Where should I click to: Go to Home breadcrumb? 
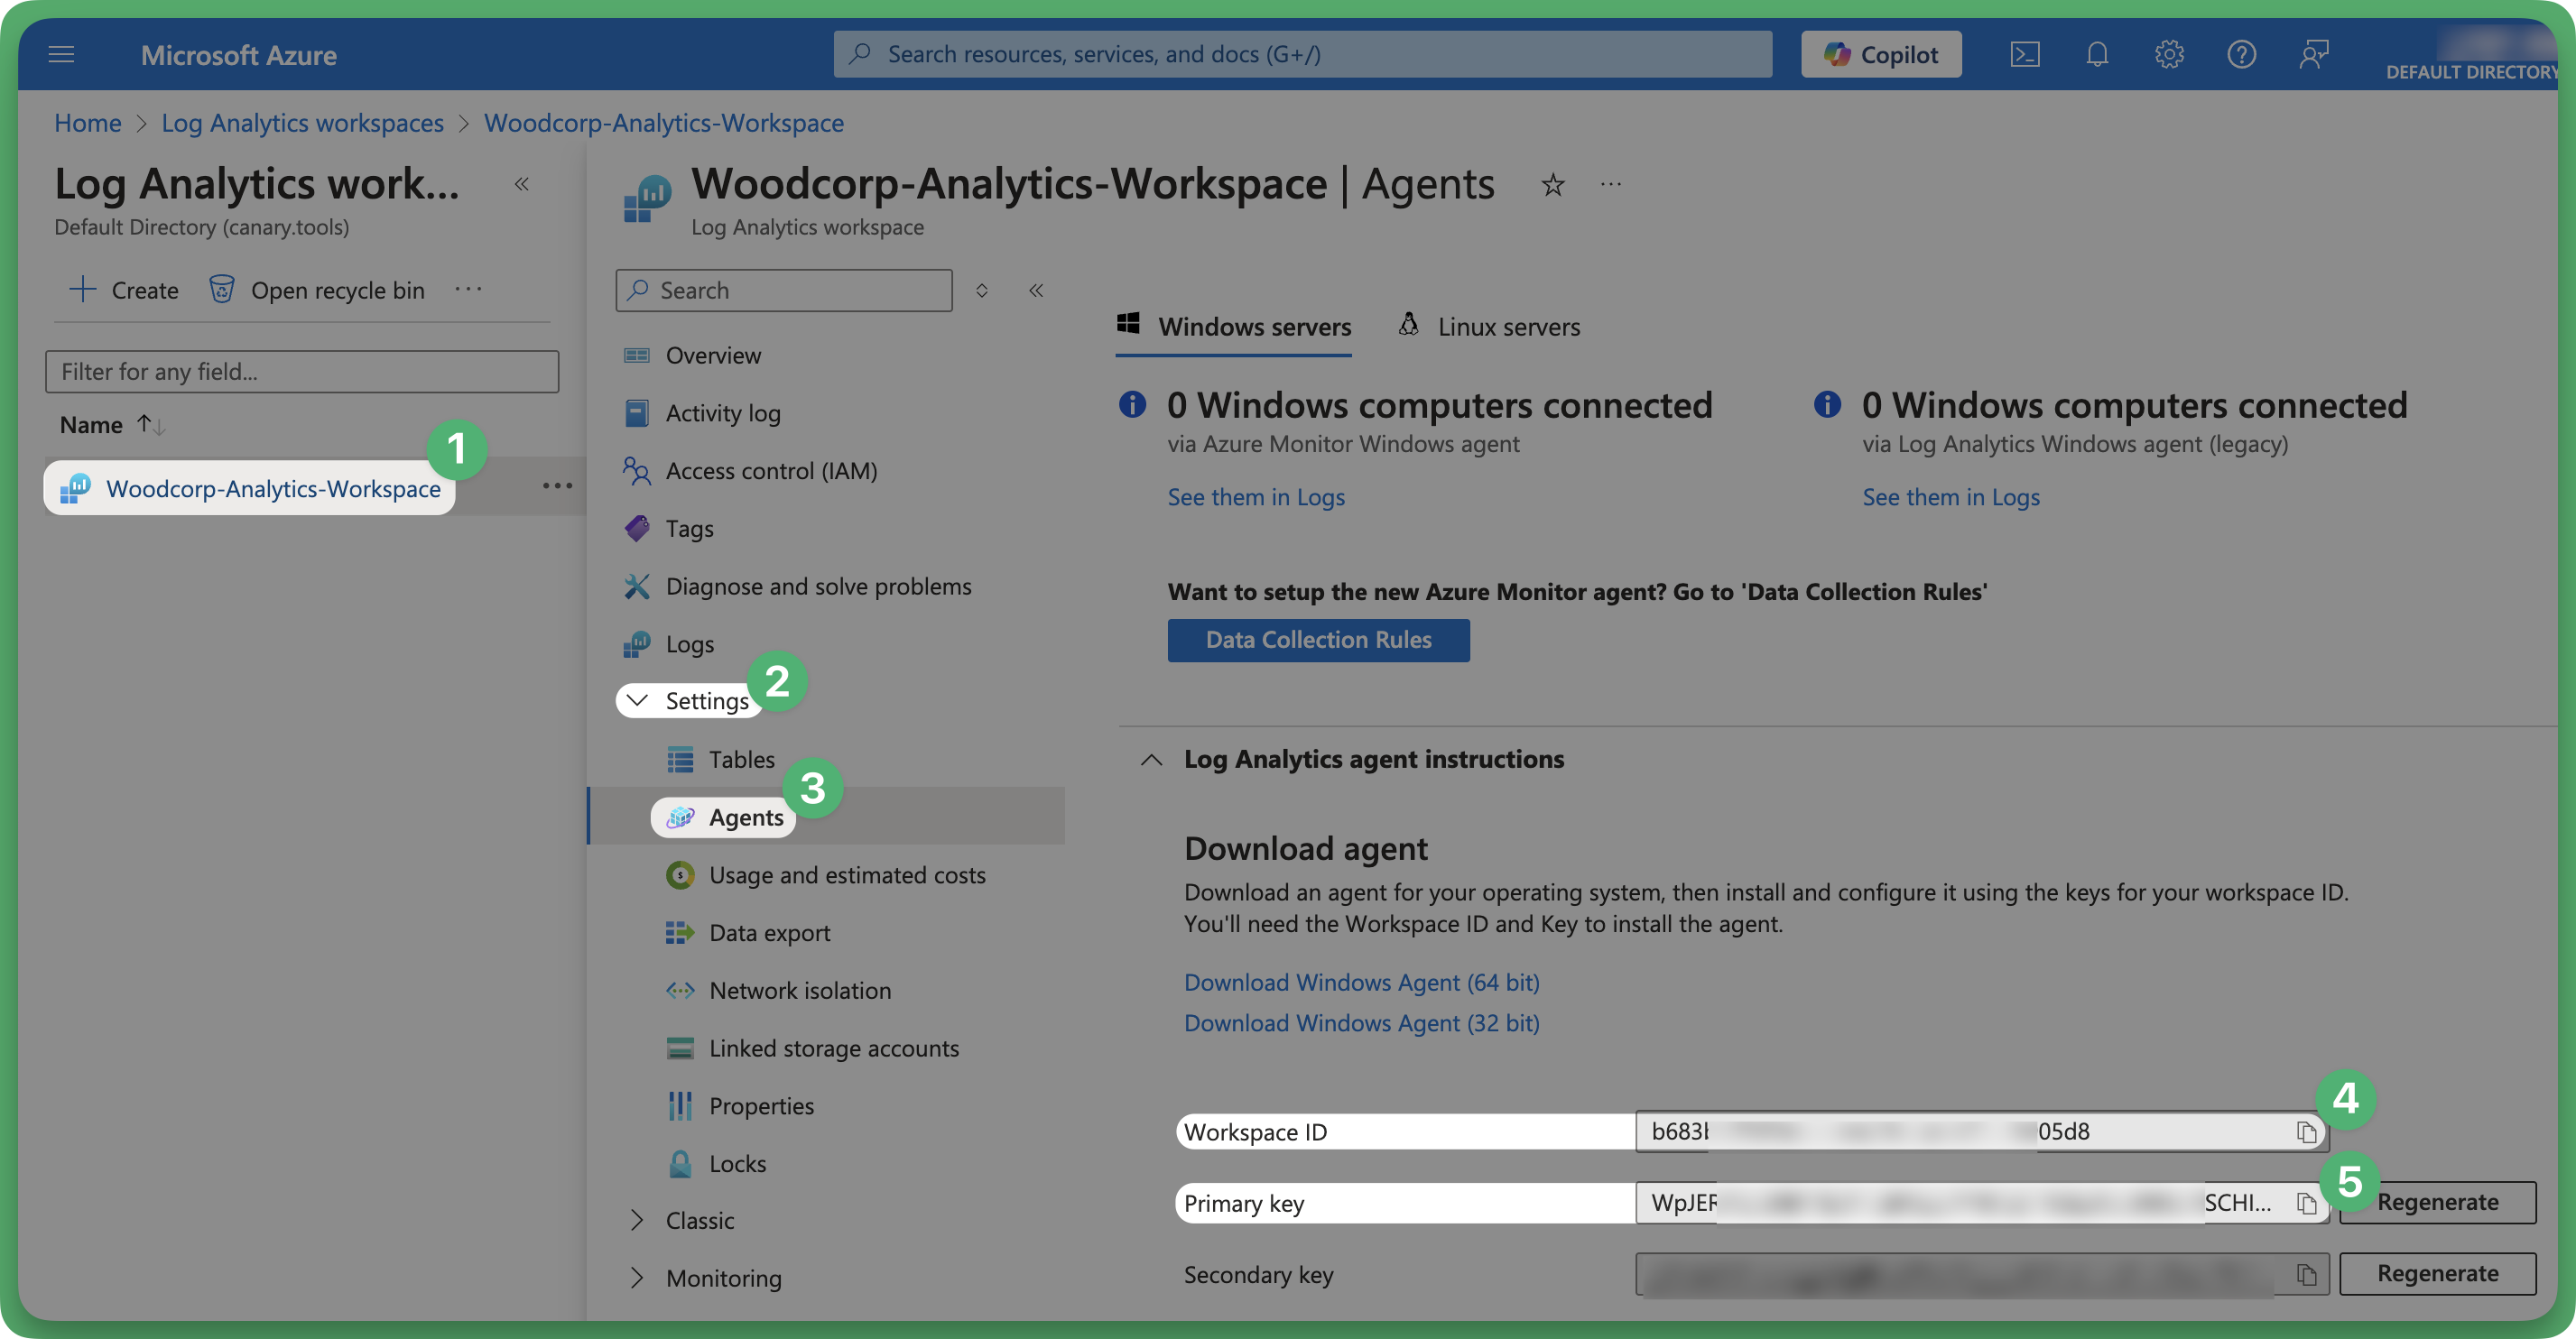87,122
